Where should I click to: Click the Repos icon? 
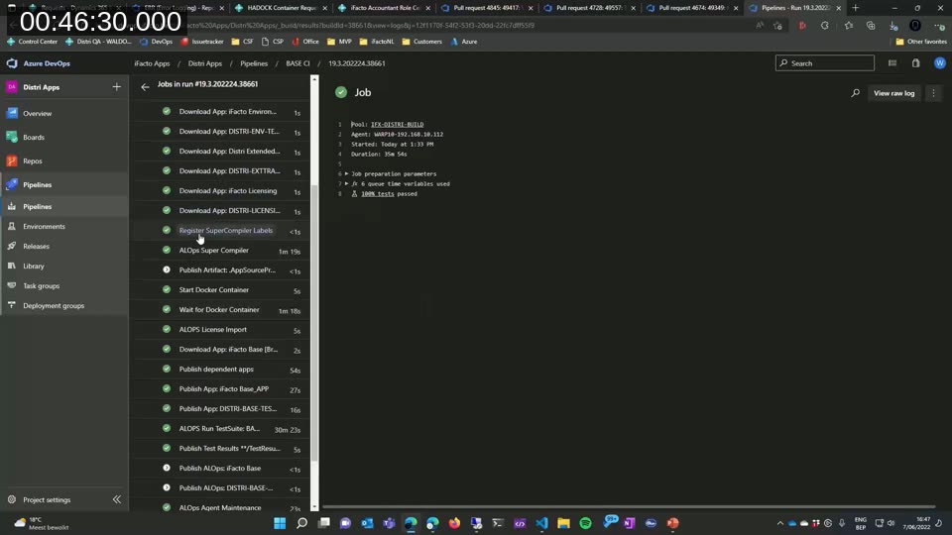coord(12,160)
